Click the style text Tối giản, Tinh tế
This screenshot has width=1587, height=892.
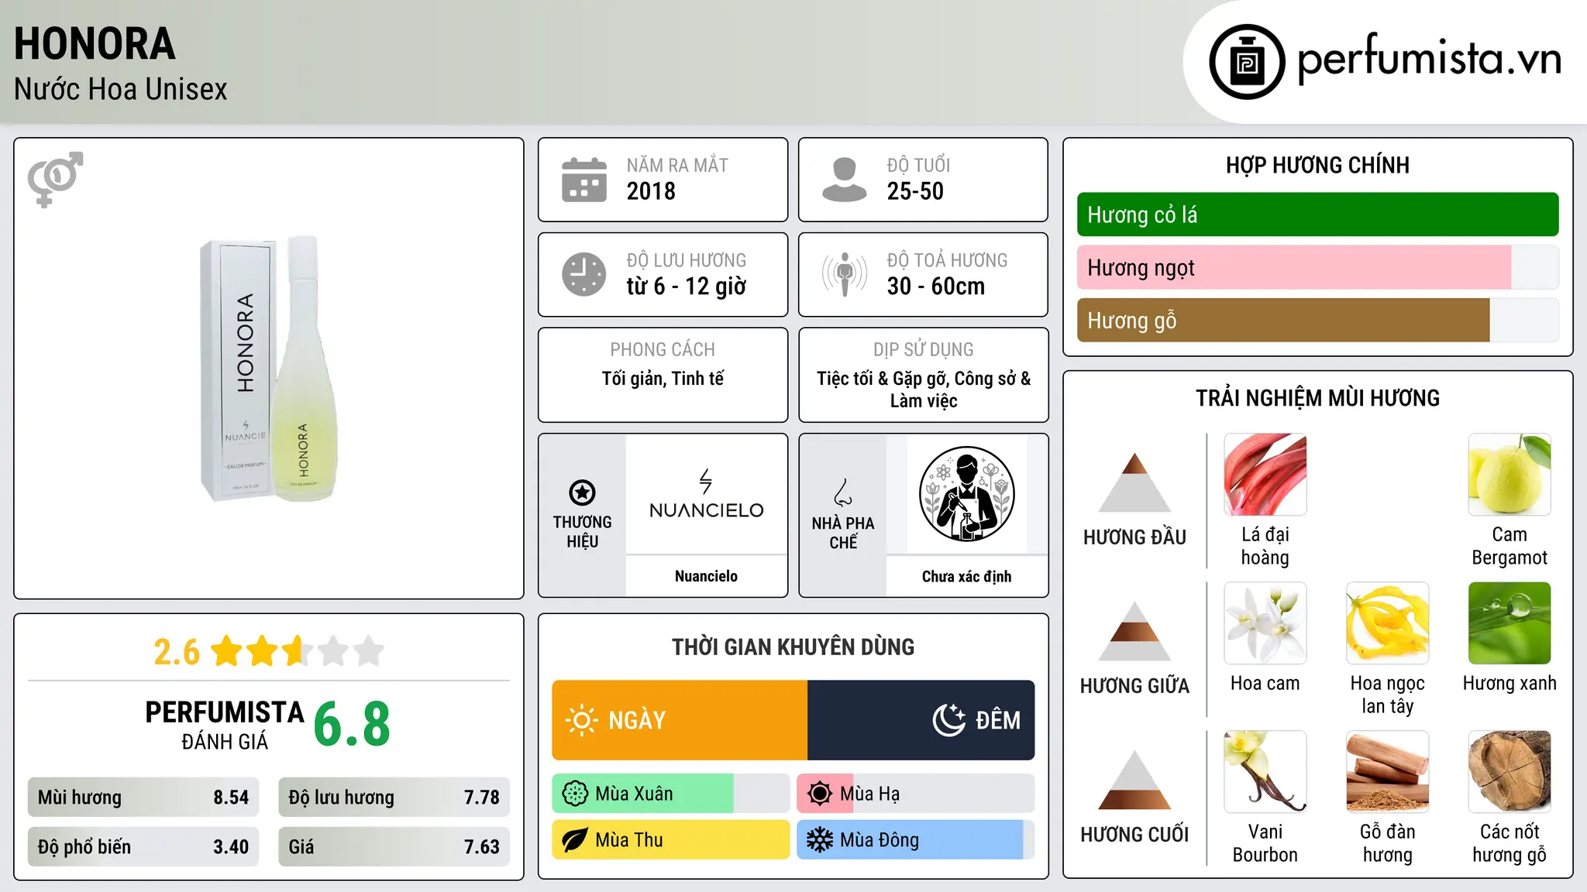pos(663,379)
